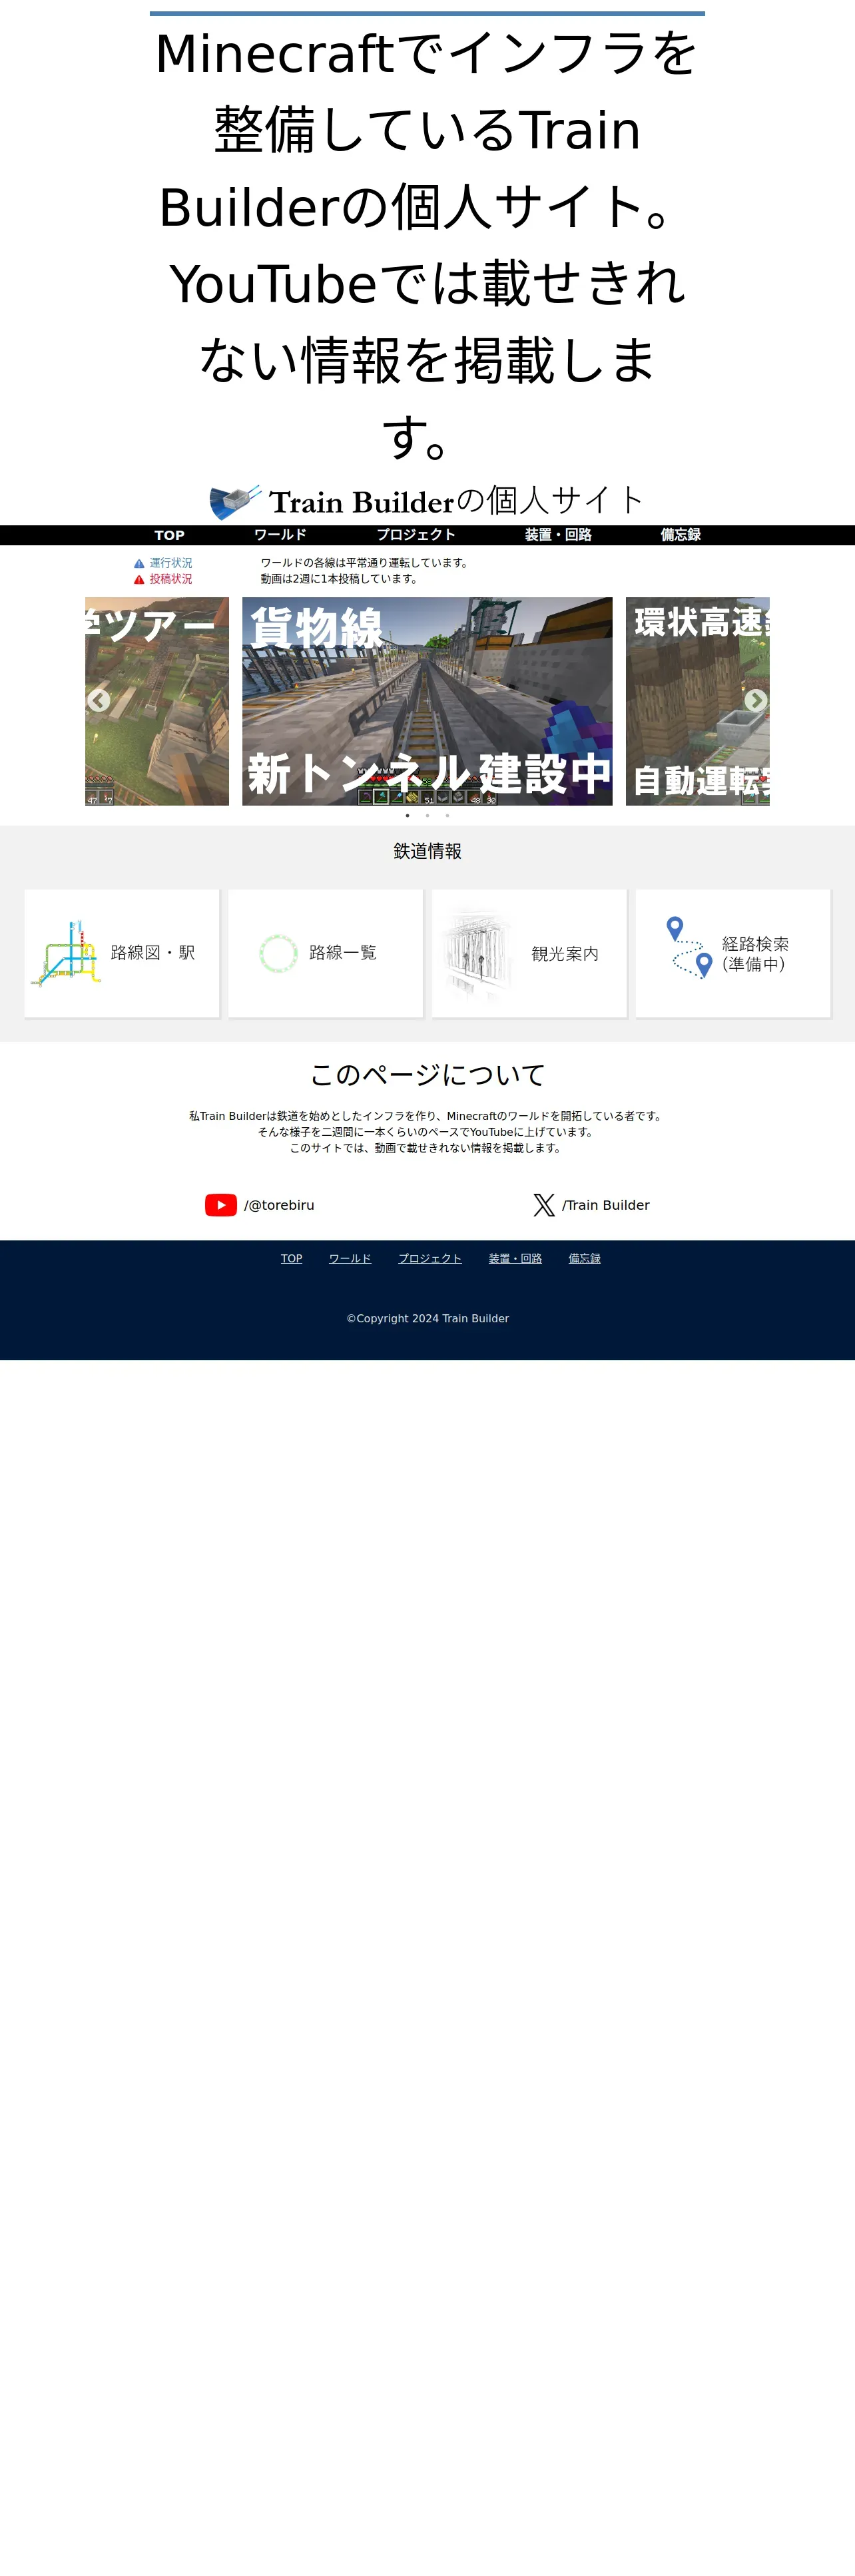Open the 路線一覧 card label
The image size is (855, 2576).
click(x=343, y=953)
